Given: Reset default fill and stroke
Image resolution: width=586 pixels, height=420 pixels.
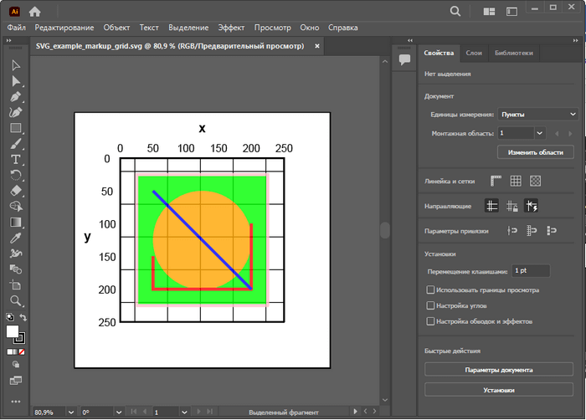Looking at the screenshot, I should (10, 317).
